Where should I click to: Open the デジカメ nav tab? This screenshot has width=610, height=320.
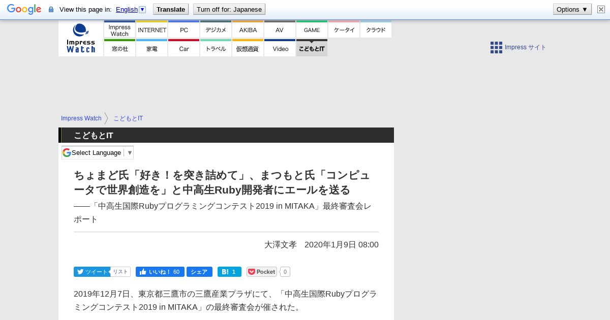pos(216,29)
